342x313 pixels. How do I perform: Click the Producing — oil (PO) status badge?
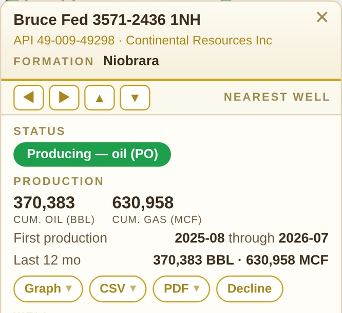(x=92, y=154)
